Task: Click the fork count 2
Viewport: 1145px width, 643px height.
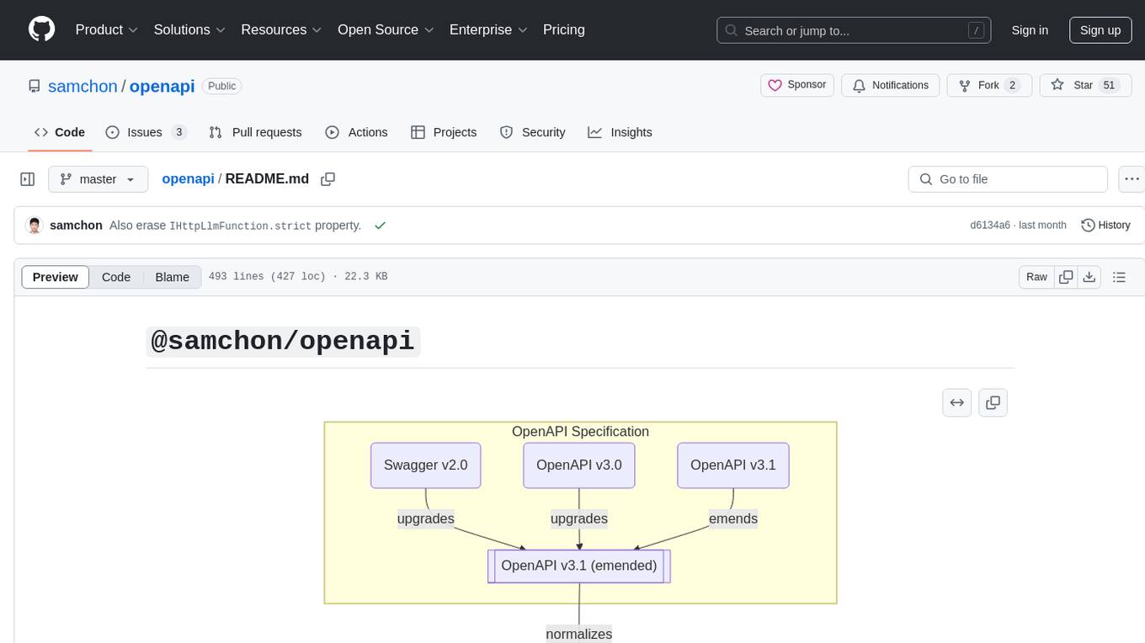Action: 1012,85
